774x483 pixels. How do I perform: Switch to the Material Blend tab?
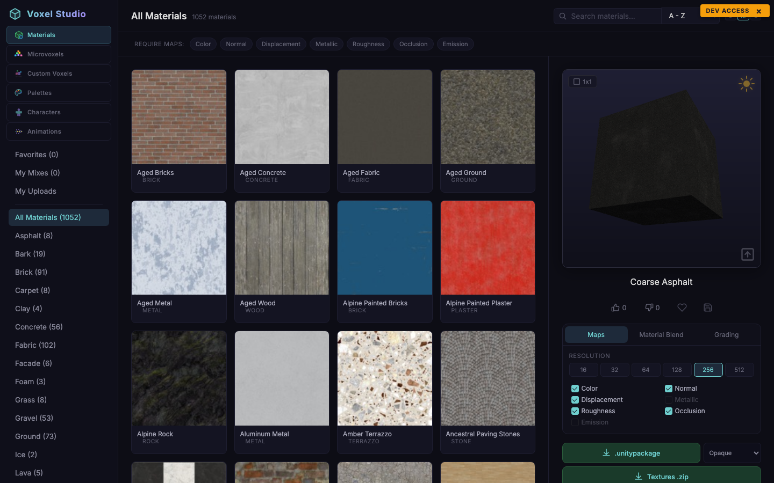(x=661, y=334)
